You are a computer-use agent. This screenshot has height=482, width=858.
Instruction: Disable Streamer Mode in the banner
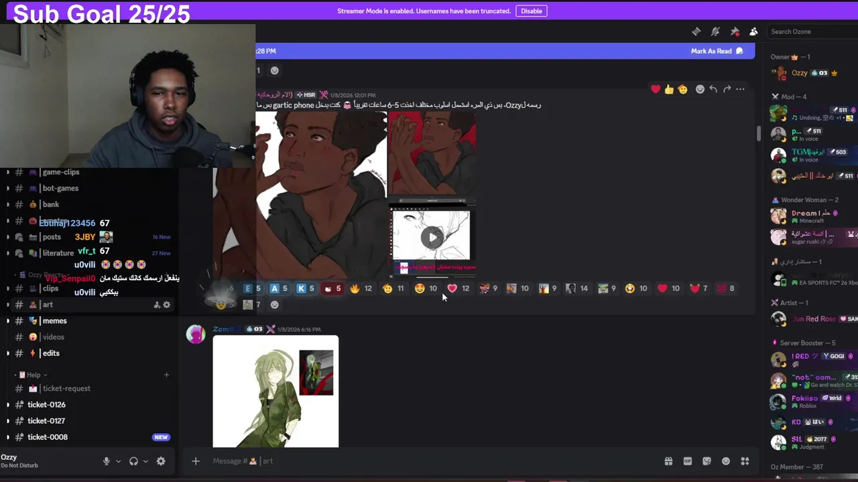(x=532, y=11)
